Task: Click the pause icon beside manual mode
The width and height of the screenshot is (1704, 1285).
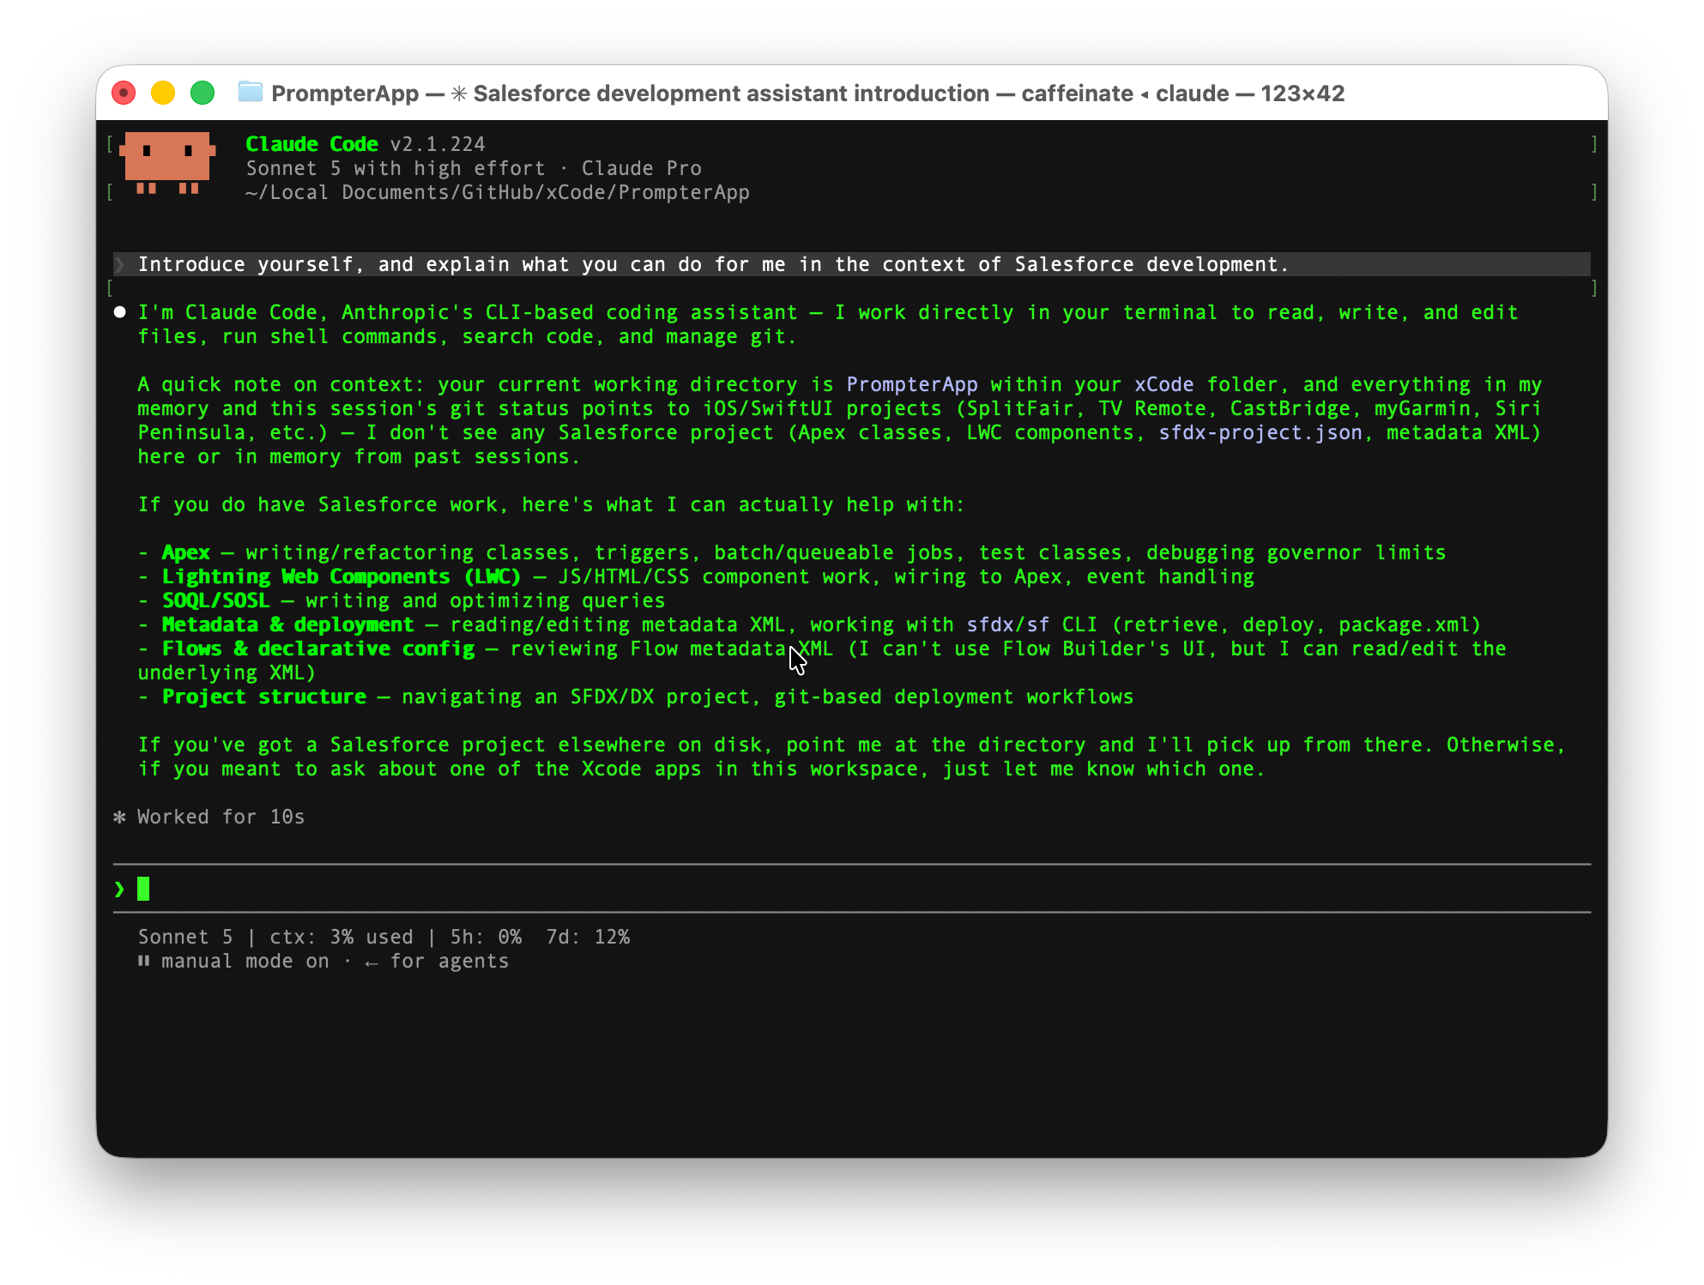Action: coord(143,961)
